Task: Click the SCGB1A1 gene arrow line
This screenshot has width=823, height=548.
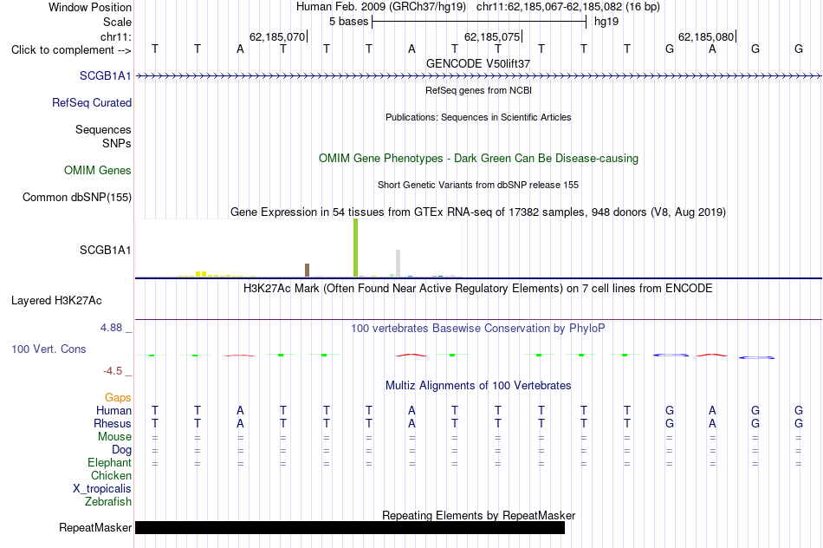Action: click(478, 76)
